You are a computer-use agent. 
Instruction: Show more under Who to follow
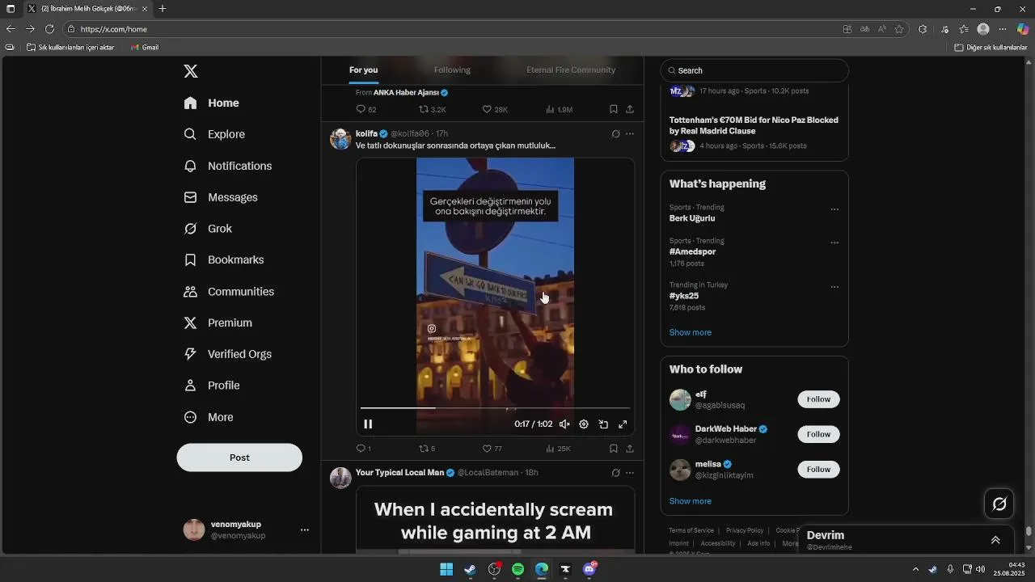point(691,501)
